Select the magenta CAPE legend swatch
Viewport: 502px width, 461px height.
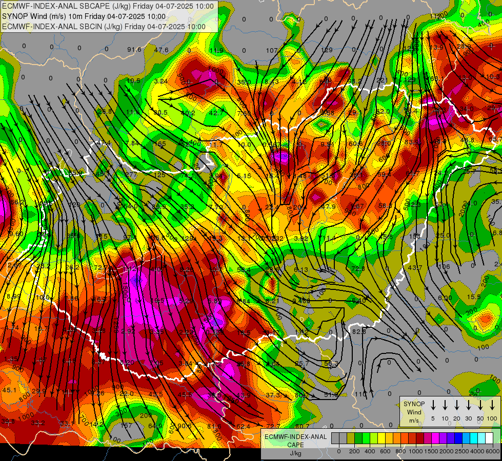click(435, 438)
